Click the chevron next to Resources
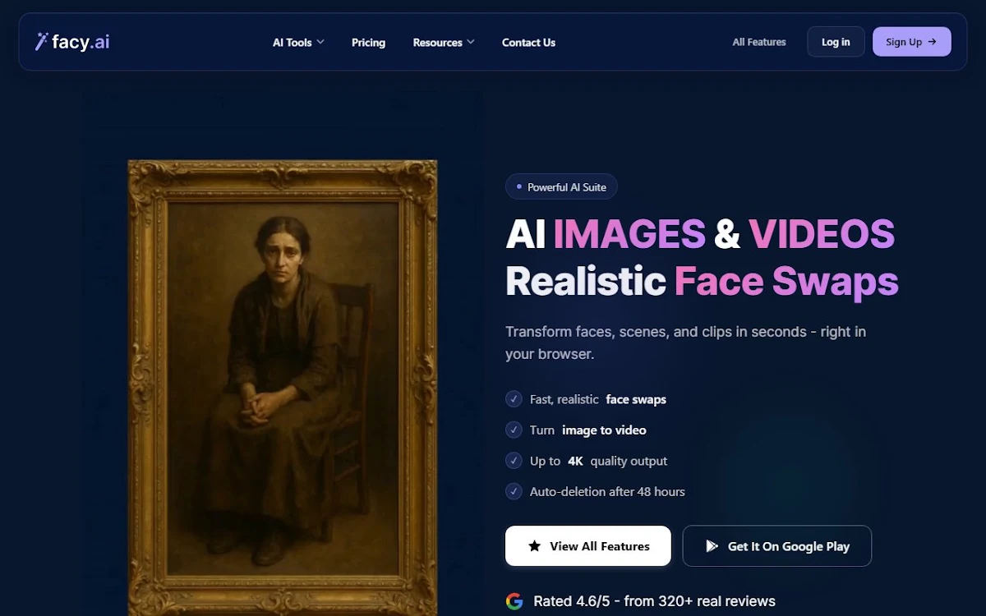The width and height of the screenshot is (986, 616). click(x=471, y=42)
